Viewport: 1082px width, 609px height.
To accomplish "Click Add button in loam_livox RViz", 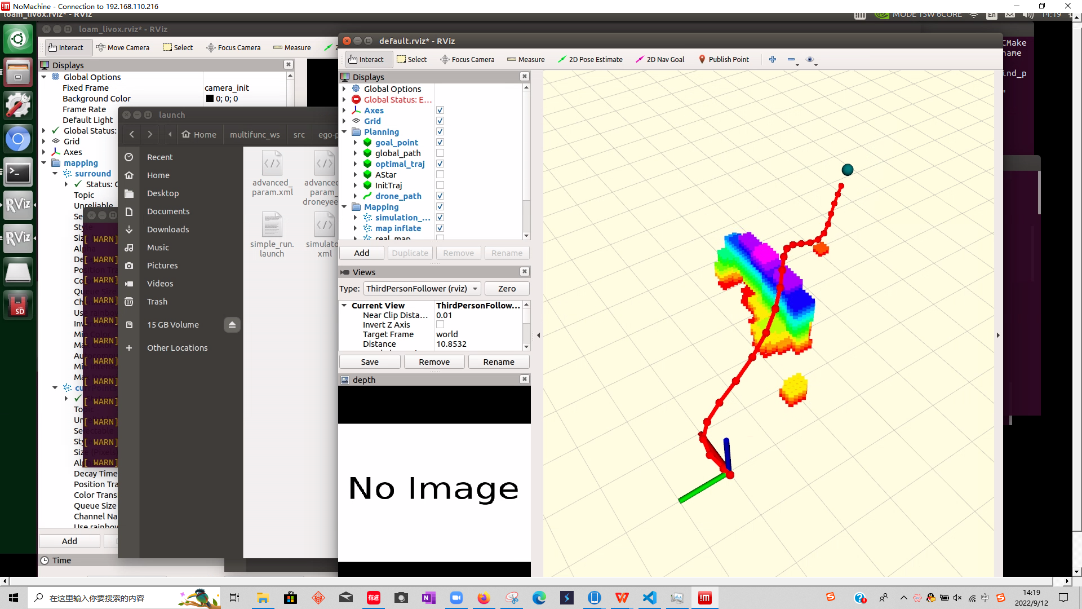I will tap(69, 541).
